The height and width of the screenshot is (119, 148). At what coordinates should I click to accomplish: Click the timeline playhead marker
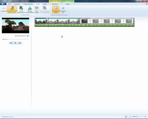coord(48,22)
